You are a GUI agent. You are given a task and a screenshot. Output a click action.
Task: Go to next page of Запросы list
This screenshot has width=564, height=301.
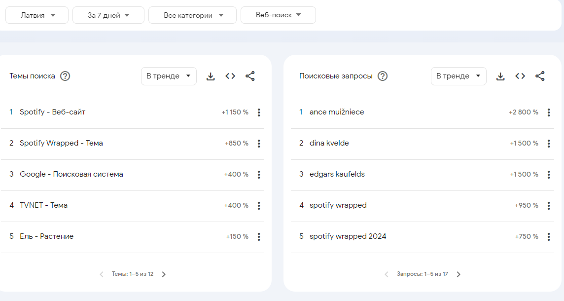(x=458, y=274)
